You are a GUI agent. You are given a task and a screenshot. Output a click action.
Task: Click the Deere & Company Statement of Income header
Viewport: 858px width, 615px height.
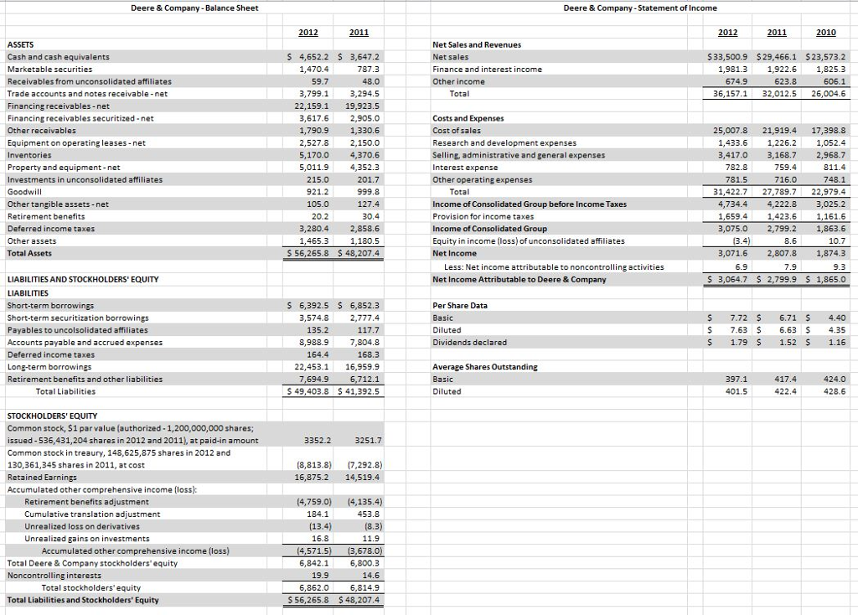(643, 8)
